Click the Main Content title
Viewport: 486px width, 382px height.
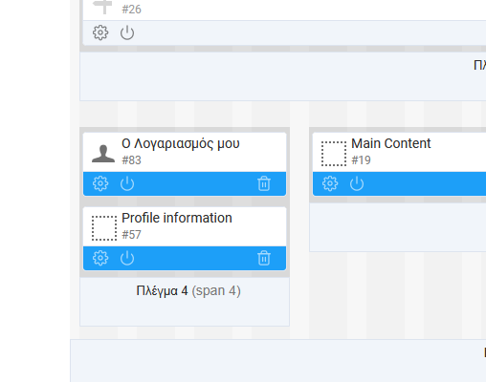click(x=391, y=143)
